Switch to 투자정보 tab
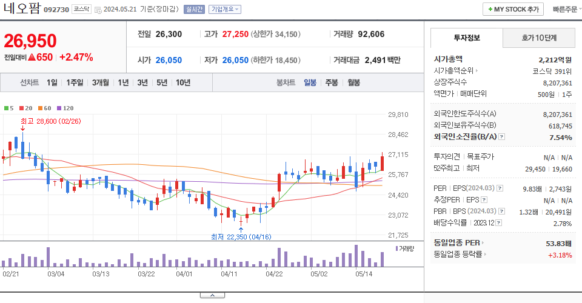This screenshot has width=582, height=303. click(x=467, y=38)
